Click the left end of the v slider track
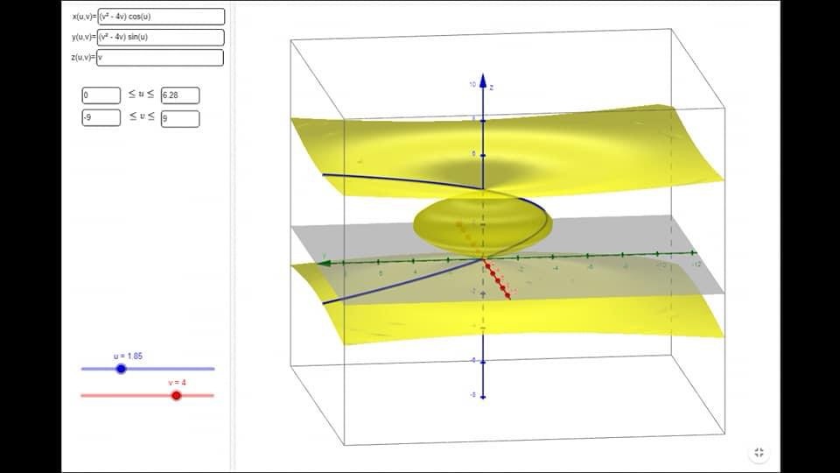 [x=82, y=396]
